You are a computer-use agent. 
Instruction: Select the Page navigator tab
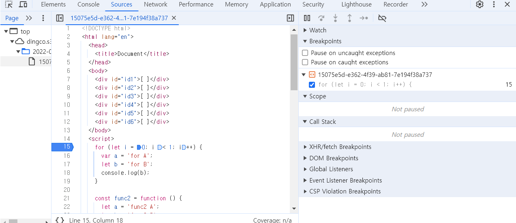click(x=12, y=18)
